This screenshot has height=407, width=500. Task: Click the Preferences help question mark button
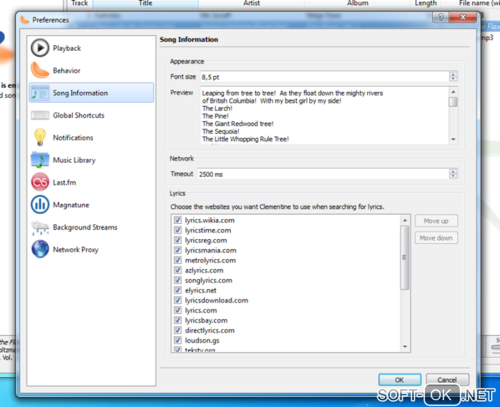pyautogui.click(x=440, y=17)
